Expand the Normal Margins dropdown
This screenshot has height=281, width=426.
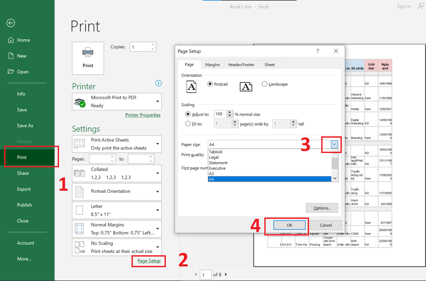point(117,228)
